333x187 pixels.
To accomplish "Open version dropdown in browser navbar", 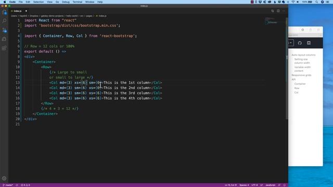I will coord(291,43).
